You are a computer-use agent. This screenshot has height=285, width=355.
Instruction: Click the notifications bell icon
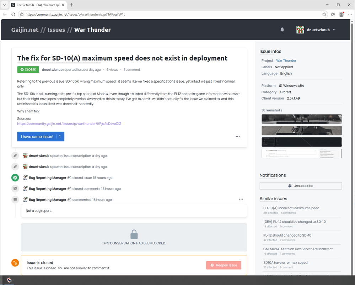282,30
